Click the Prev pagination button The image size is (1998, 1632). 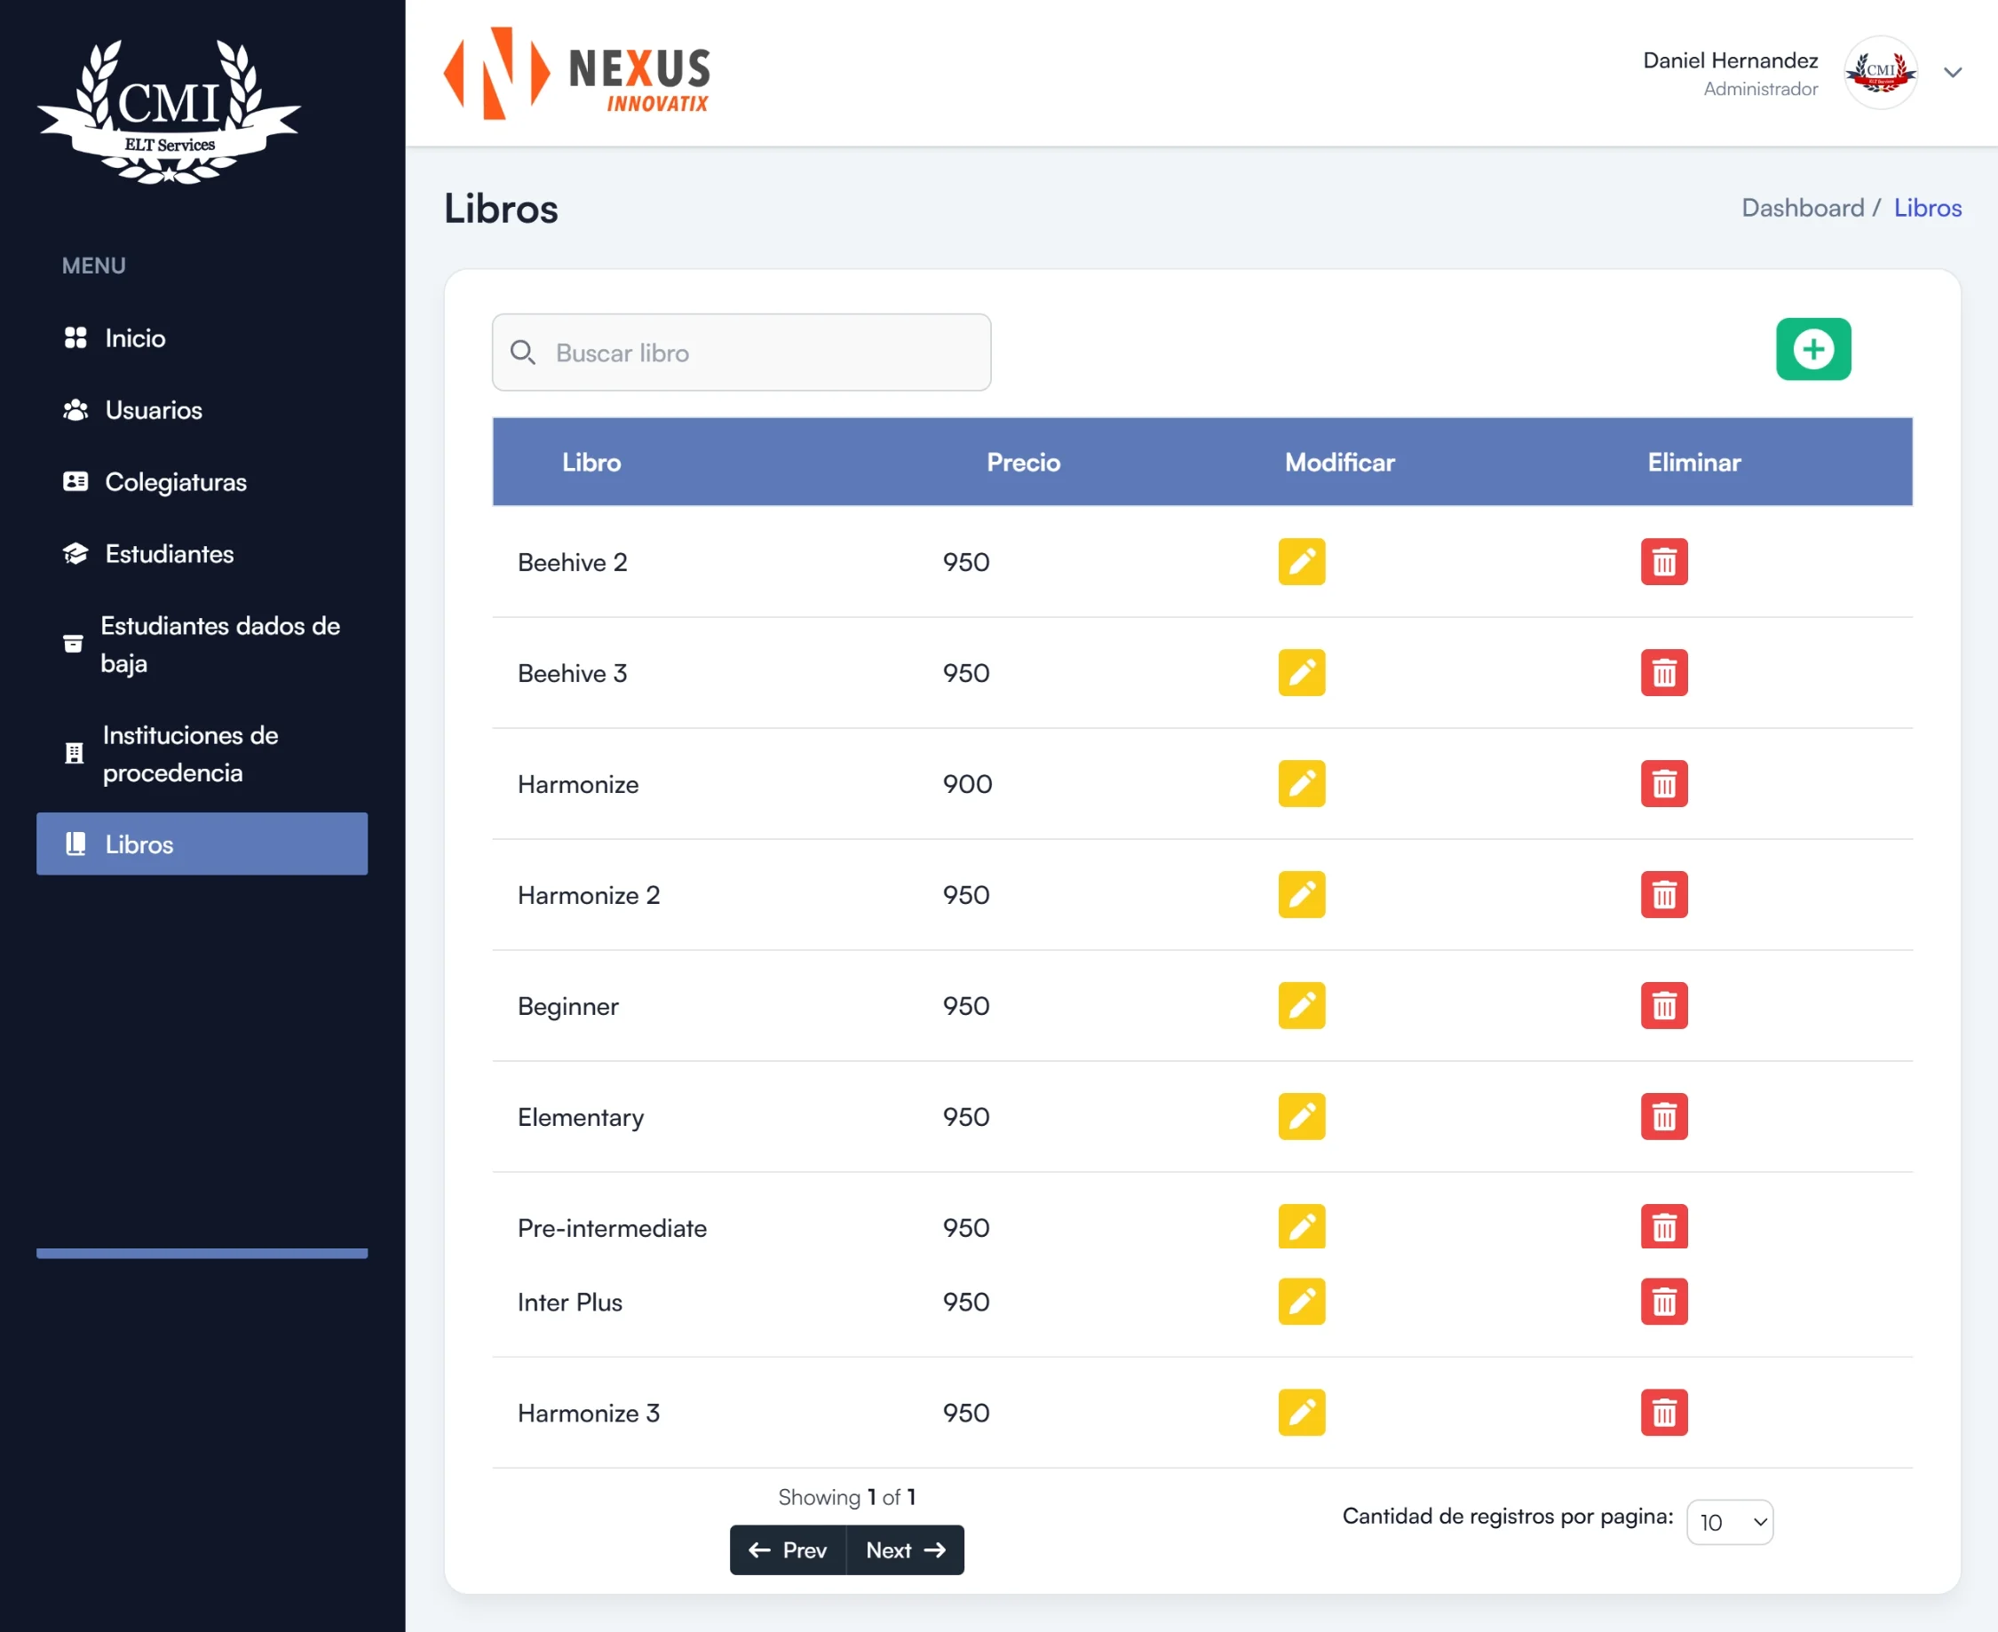pyautogui.click(x=788, y=1550)
